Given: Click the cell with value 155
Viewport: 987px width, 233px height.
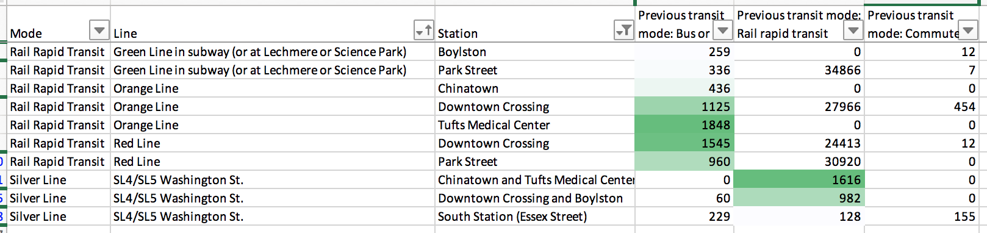Looking at the screenshot, I should click(922, 217).
